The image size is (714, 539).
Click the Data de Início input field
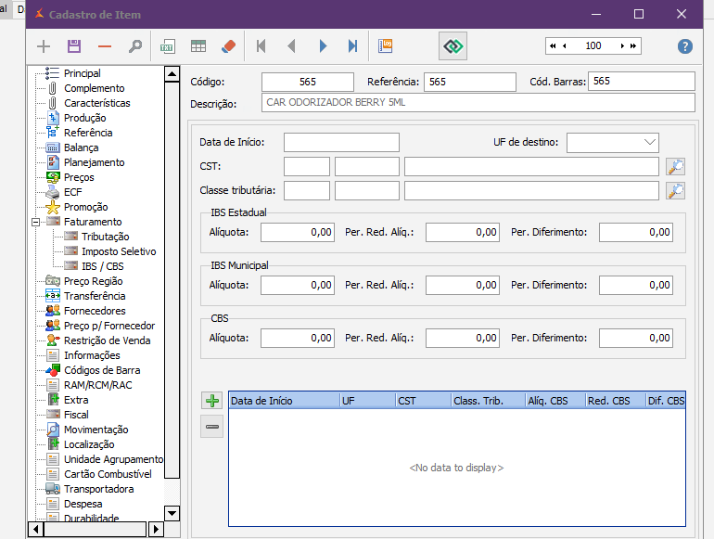(x=341, y=142)
